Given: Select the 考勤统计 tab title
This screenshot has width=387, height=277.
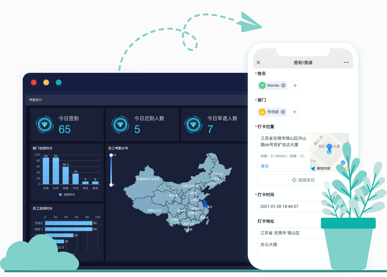Looking at the screenshot, I should click(36, 100).
